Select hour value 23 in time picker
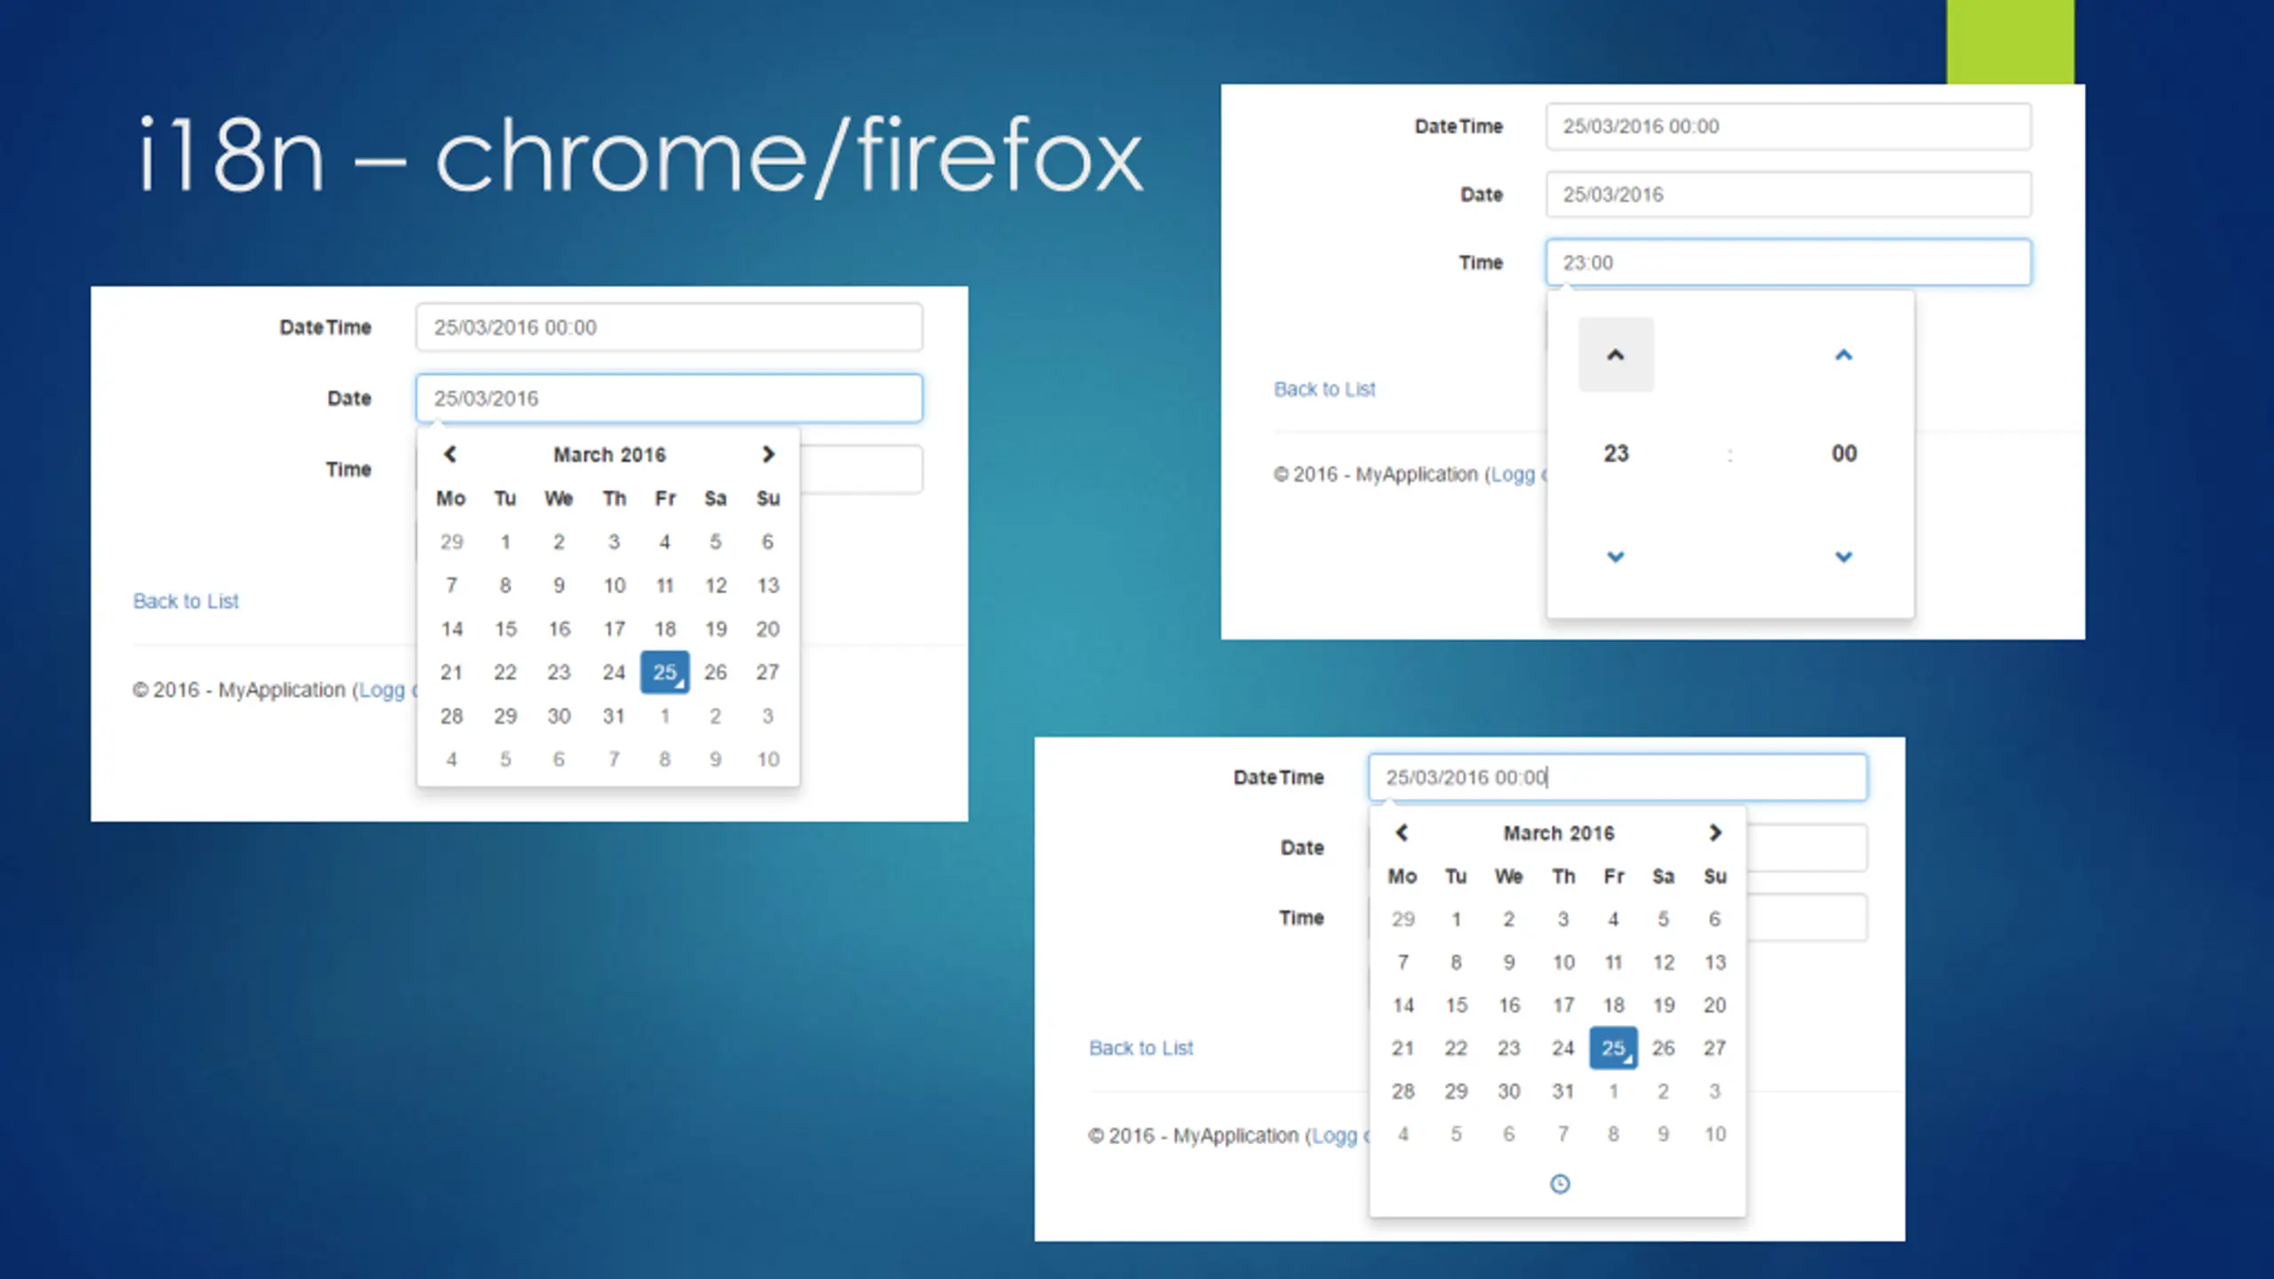The height and width of the screenshot is (1279, 2274). coord(1616,453)
